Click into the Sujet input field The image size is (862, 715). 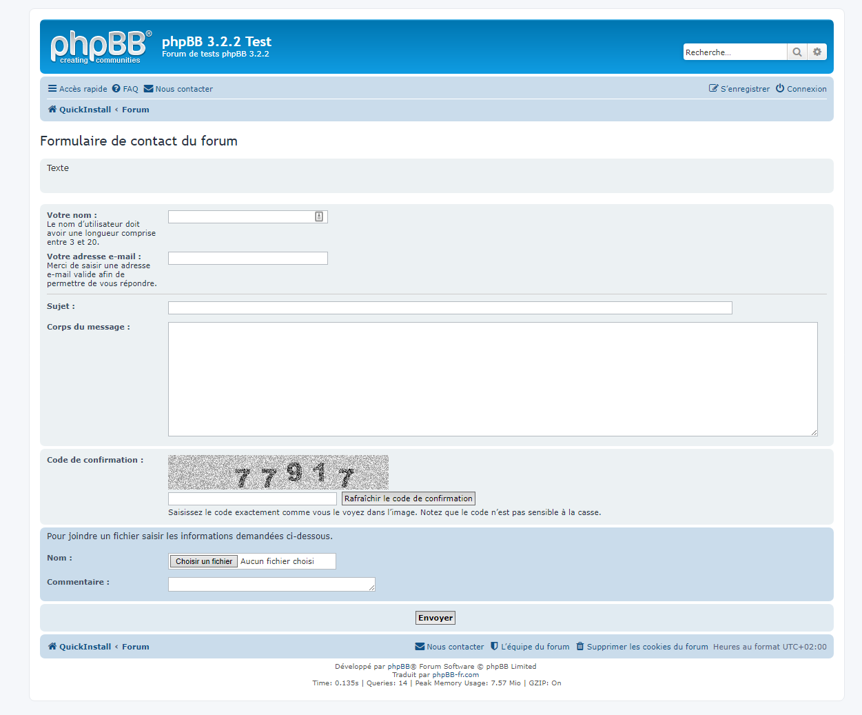(449, 308)
